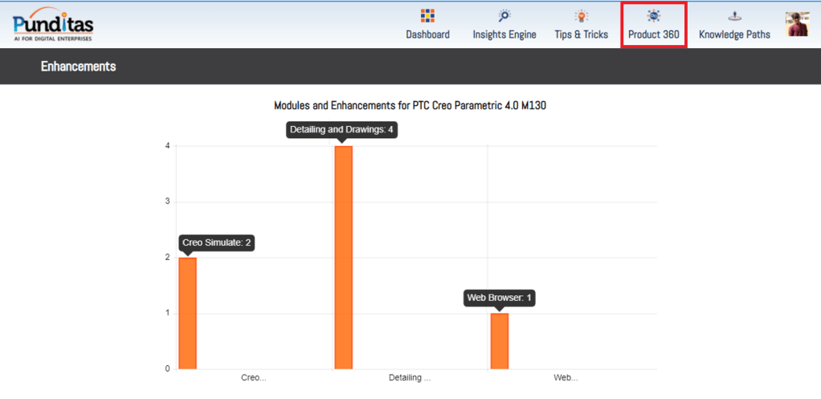Click the Knowledge Paths icon

[734, 15]
